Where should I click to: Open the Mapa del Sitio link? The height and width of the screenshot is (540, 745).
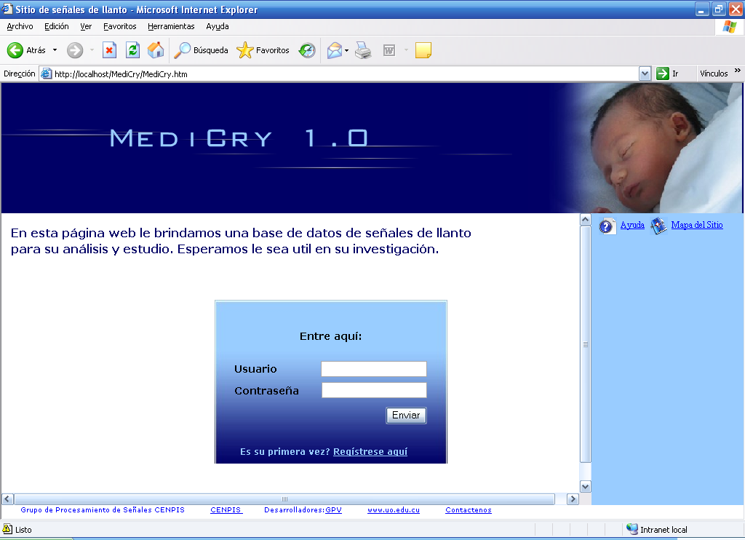tap(696, 225)
